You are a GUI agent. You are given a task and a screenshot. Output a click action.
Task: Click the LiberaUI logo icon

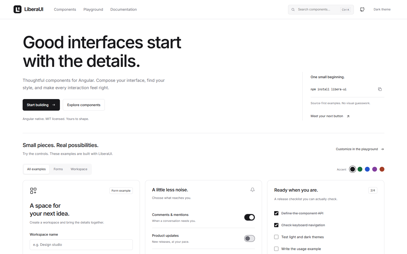(x=18, y=9)
